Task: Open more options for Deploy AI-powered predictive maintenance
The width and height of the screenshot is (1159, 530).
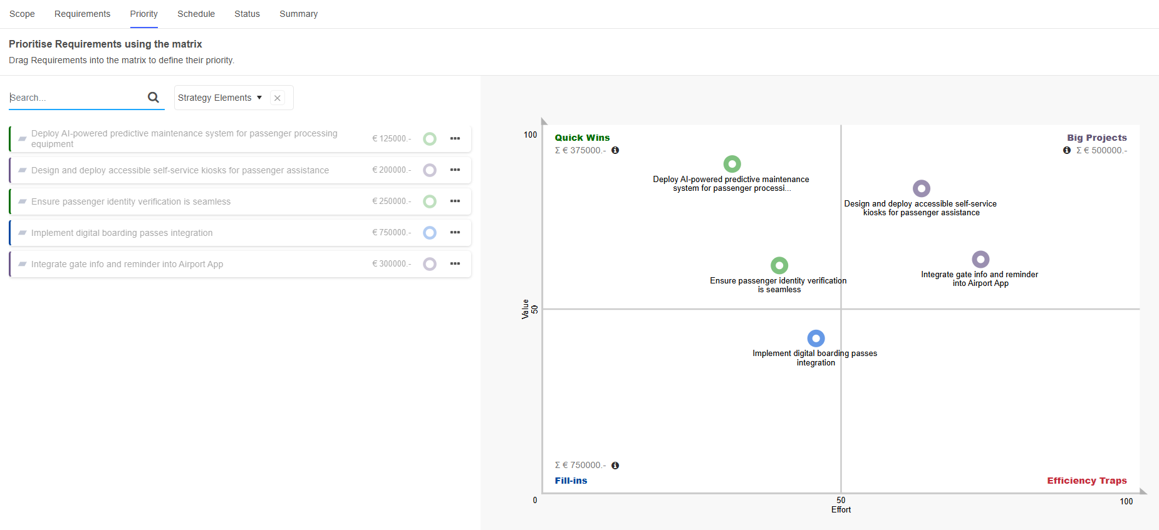Action: point(455,138)
